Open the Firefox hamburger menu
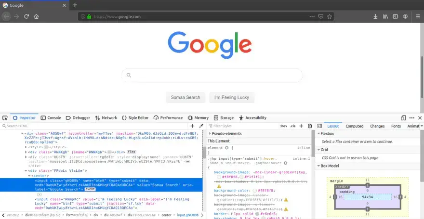The width and height of the screenshot is (424, 219). coord(416,16)
